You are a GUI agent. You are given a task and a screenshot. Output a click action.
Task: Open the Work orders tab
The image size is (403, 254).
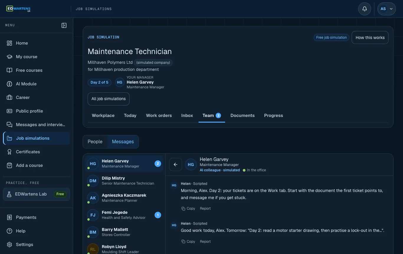coord(159,115)
